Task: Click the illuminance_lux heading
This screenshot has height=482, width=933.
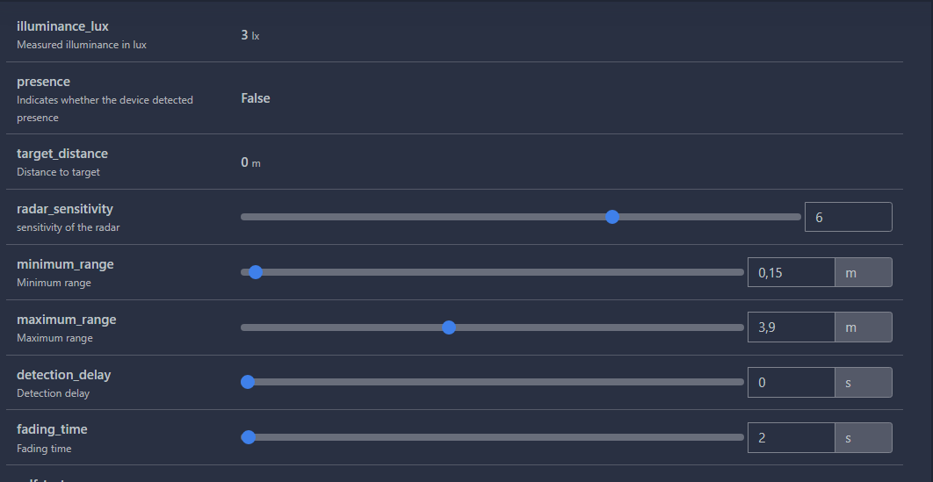Action: (x=62, y=26)
